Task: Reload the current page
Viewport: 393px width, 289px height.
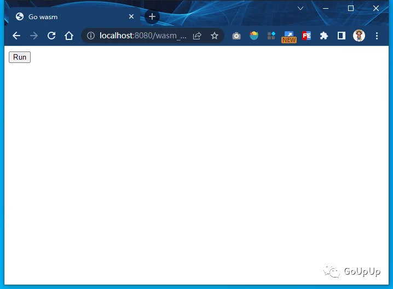Action: [51, 36]
